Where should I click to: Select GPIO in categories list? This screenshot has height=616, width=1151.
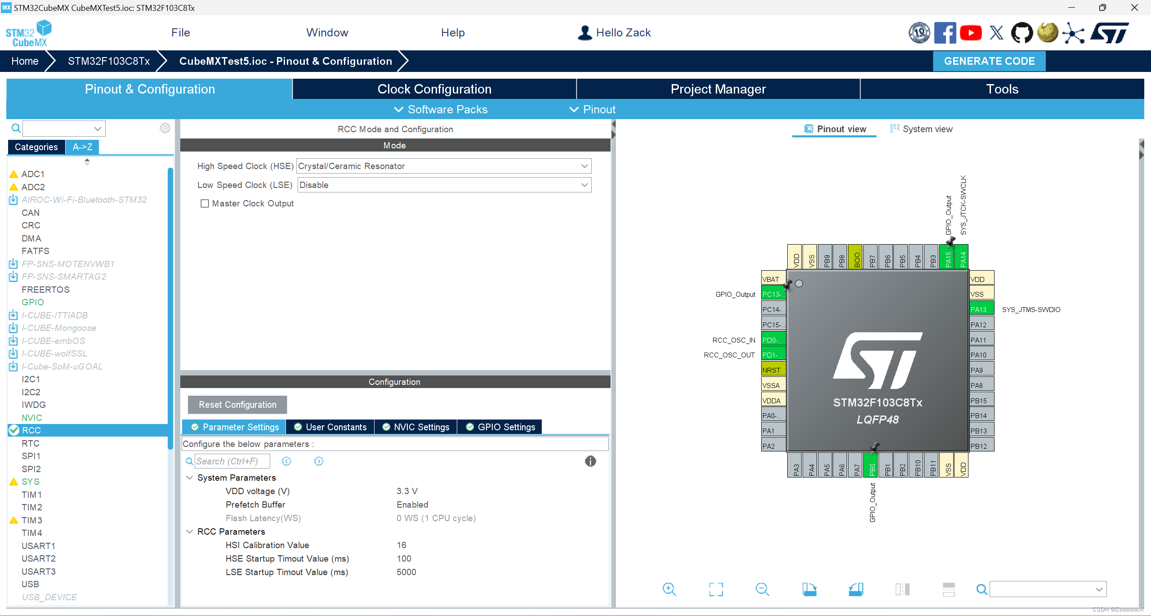33,302
